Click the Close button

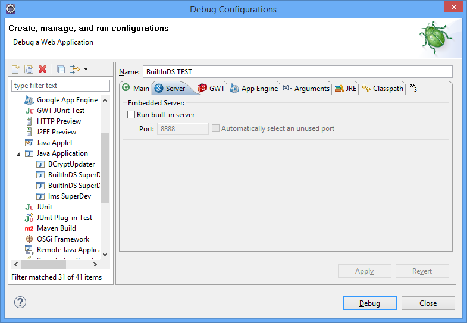coord(428,303)
